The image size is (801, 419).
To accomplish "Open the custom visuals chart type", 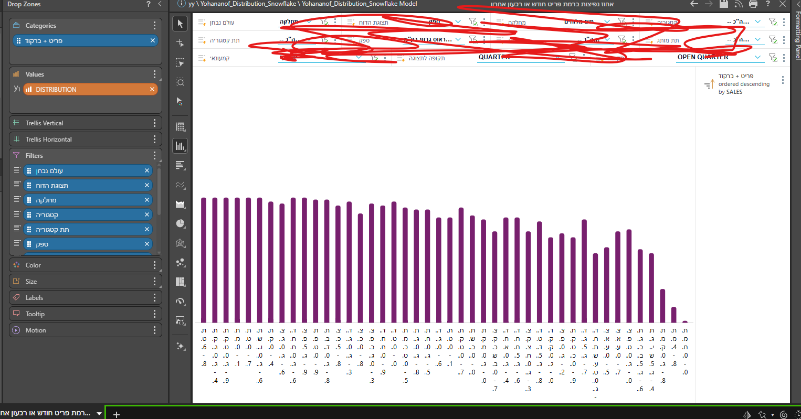I will tap(180, 320).
